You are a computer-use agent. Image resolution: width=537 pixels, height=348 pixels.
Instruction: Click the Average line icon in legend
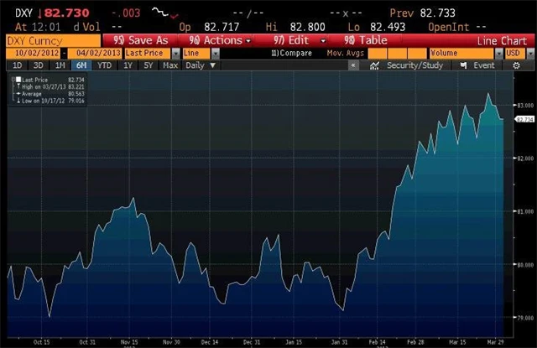(18, 94)
